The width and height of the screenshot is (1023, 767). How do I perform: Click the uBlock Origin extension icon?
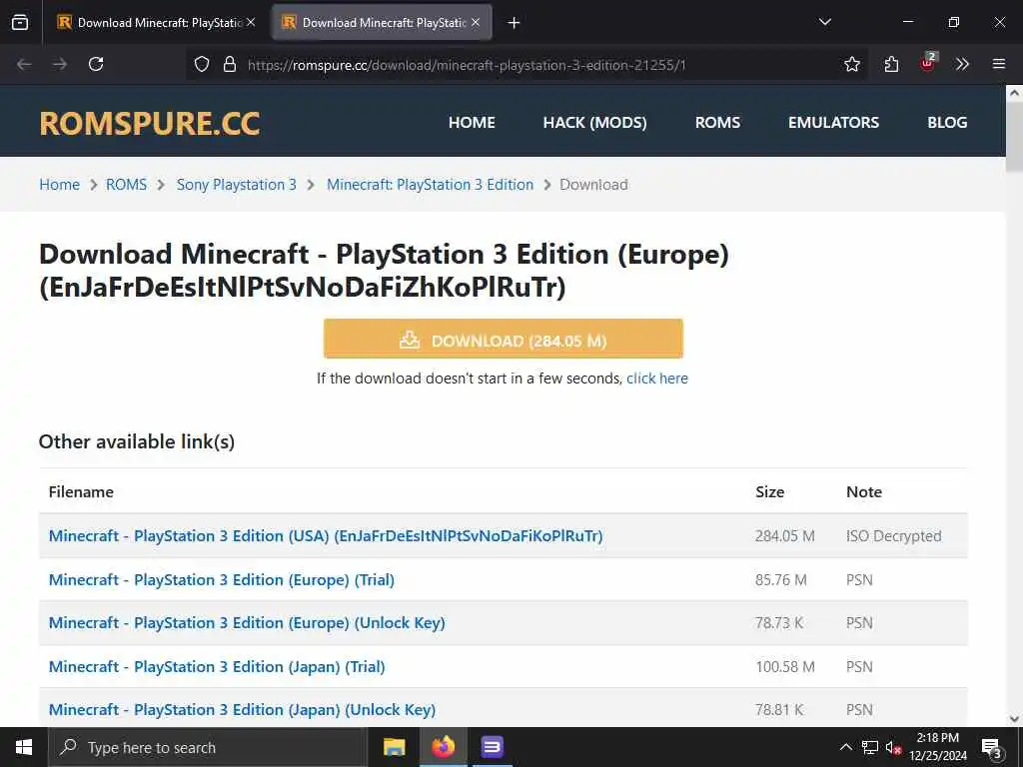coord(927,63)
